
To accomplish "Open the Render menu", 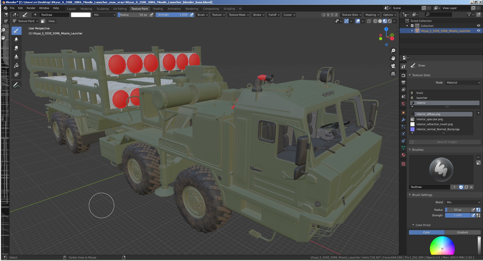I will 31,8.
